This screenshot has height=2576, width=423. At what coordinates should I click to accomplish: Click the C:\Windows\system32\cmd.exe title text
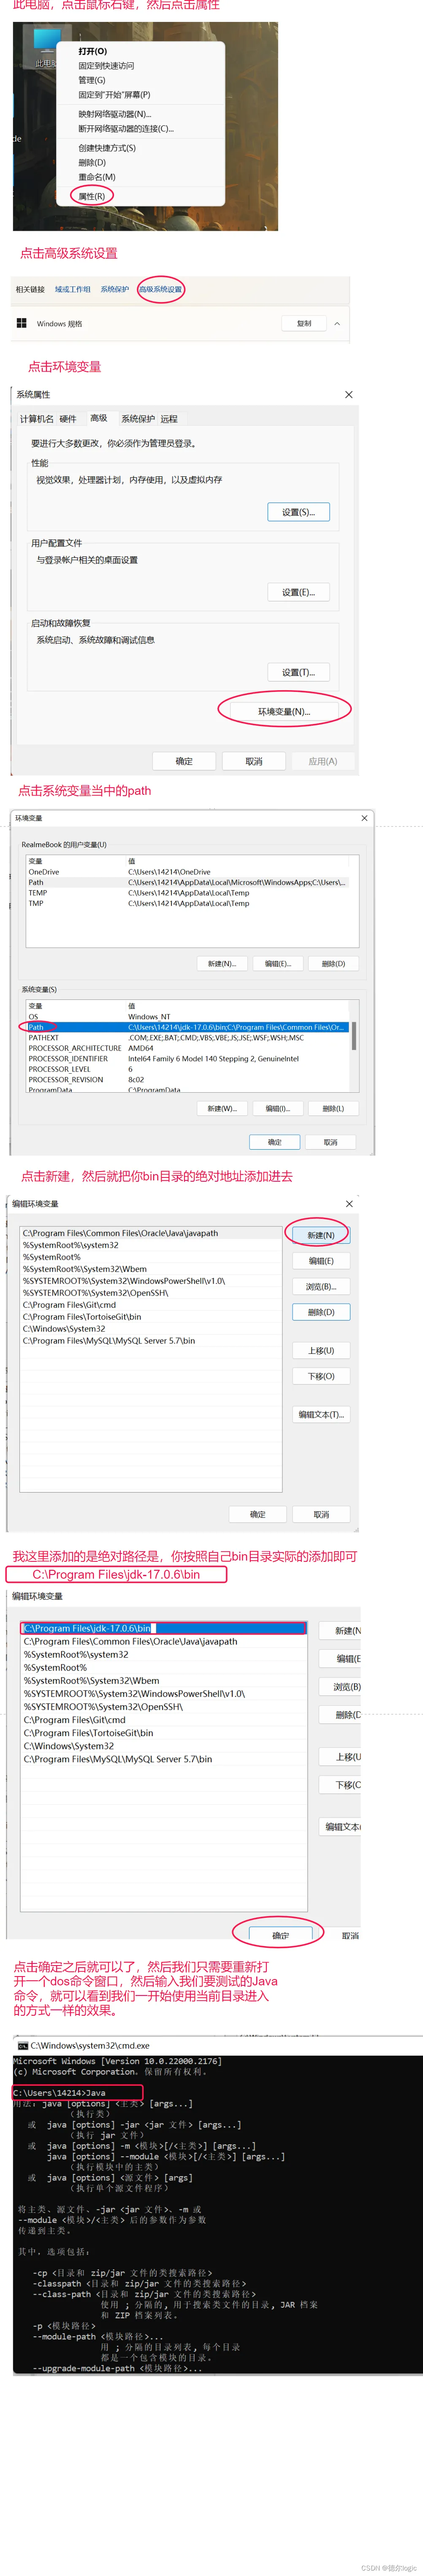point(90,2046)
